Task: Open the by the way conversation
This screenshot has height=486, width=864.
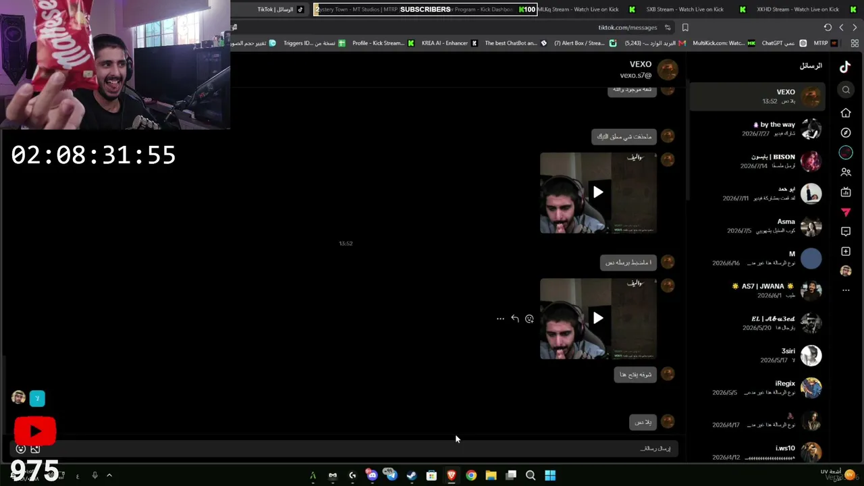Action: tap(757, 129)
